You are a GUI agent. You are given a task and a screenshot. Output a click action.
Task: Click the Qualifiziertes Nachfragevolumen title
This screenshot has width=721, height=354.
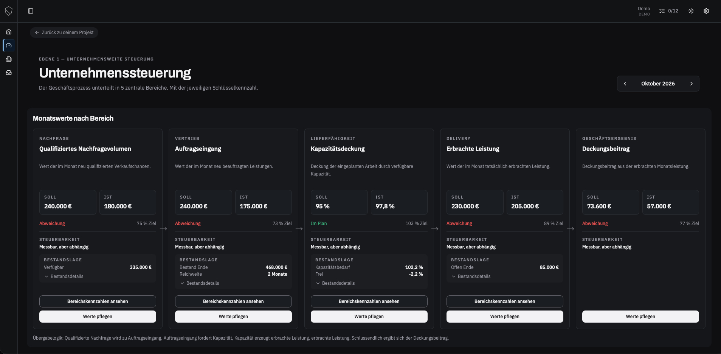coord(85,149)
